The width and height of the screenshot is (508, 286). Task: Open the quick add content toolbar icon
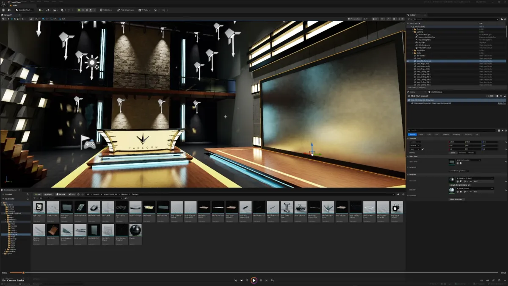[x=40, y=10]
